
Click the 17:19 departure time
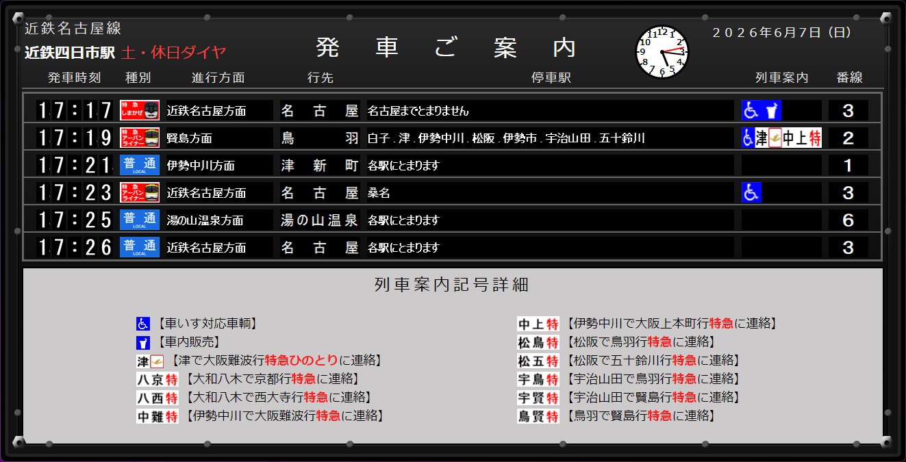(74, 138)
